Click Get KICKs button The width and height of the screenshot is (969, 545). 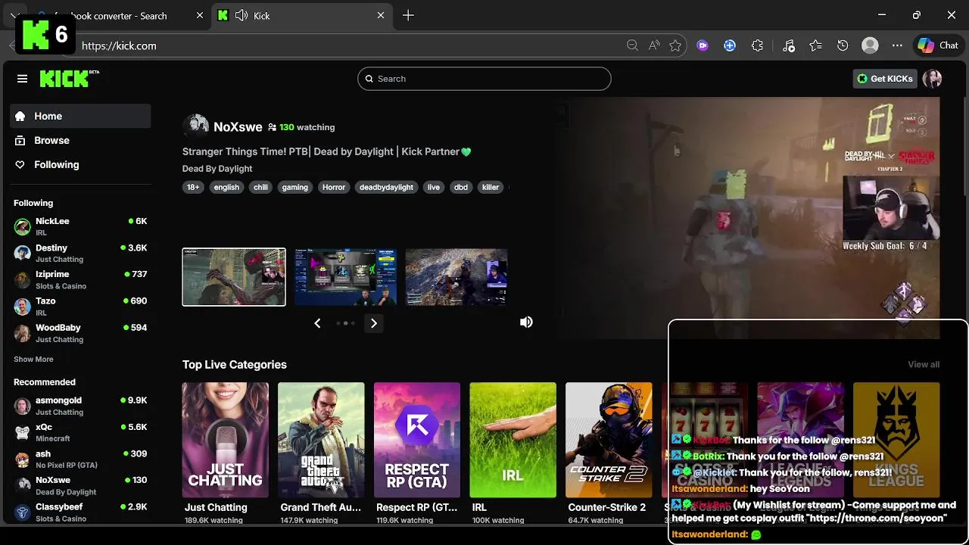tap(884, 79)
